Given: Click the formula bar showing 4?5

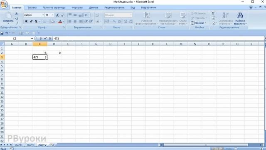Looking at the screenshot, I should tap(158, 39).
